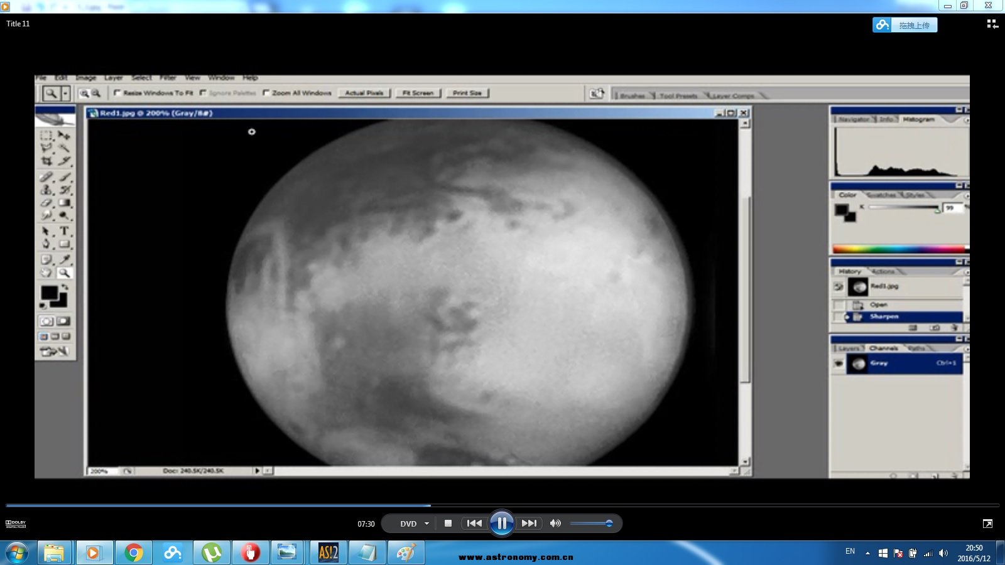Stop the video playback
Image resolution: width=1005 pixels, height=565 pixels.
[x=448, y=523]
